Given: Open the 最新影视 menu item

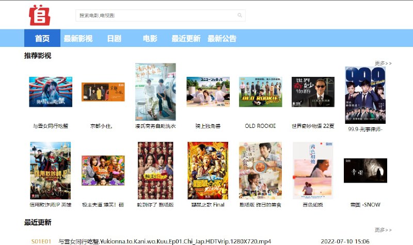Looking at the screenshot, I should (78, 38).
